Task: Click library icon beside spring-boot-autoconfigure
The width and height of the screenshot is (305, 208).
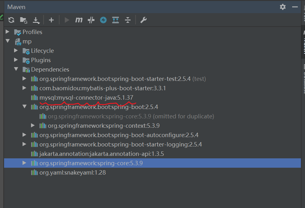Action: pos(34,135)
